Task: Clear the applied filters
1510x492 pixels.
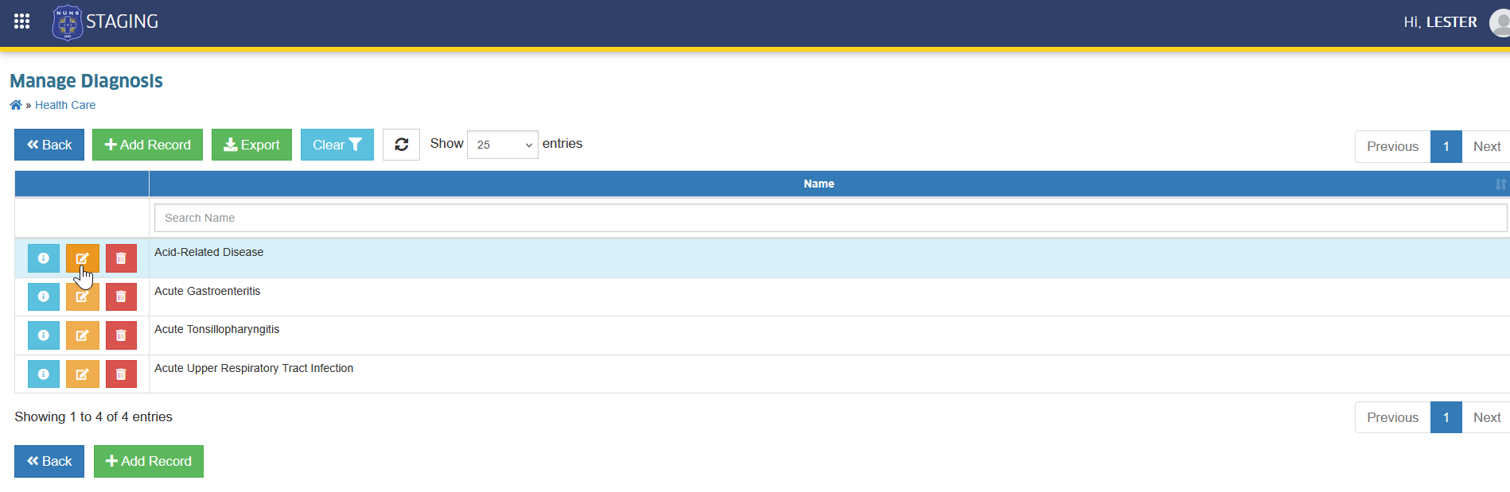Action: (x=337, y=145)
